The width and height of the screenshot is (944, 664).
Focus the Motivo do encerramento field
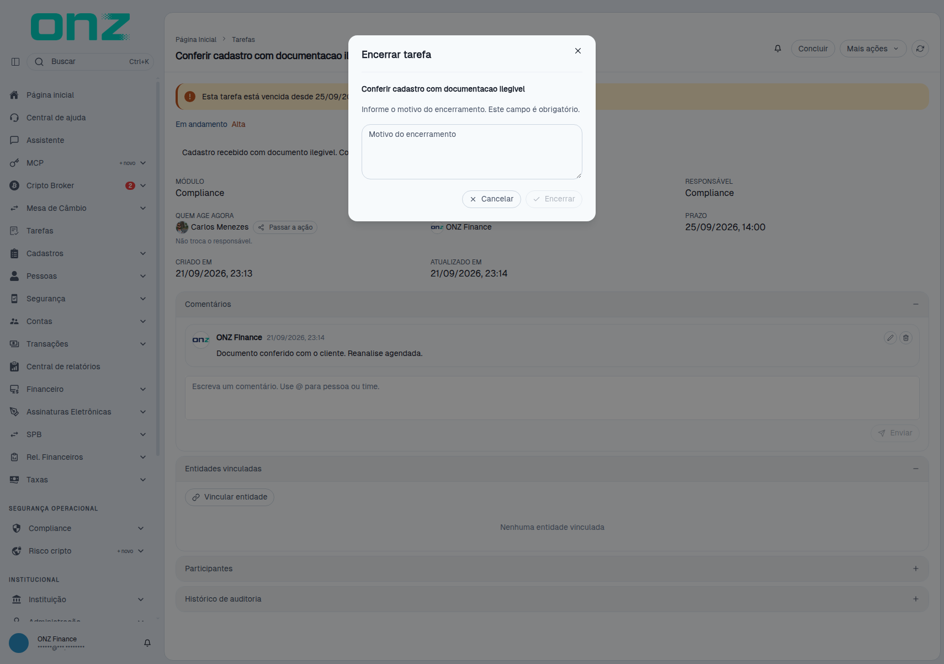click(472, 152)
